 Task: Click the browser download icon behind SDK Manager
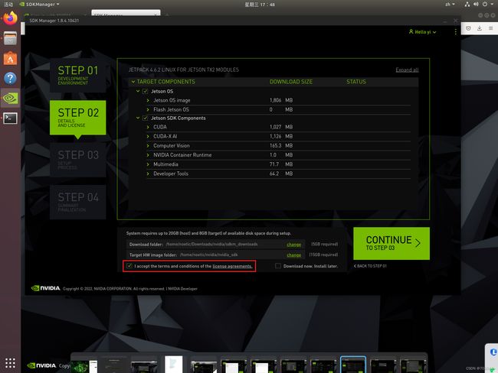coord(480,28)
